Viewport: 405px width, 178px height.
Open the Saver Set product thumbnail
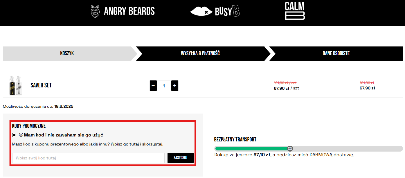coord(15,85)
